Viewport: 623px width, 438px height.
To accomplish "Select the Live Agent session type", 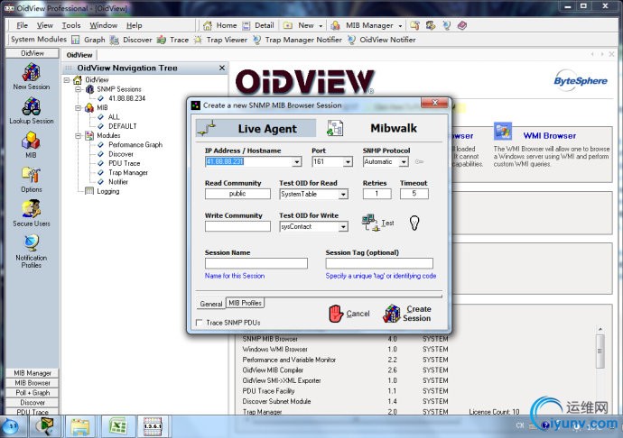I will [256, 128].
